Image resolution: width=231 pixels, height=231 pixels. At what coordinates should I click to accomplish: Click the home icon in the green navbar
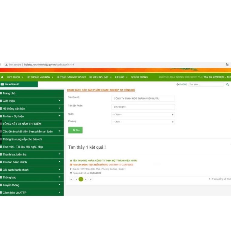point(2,77)
